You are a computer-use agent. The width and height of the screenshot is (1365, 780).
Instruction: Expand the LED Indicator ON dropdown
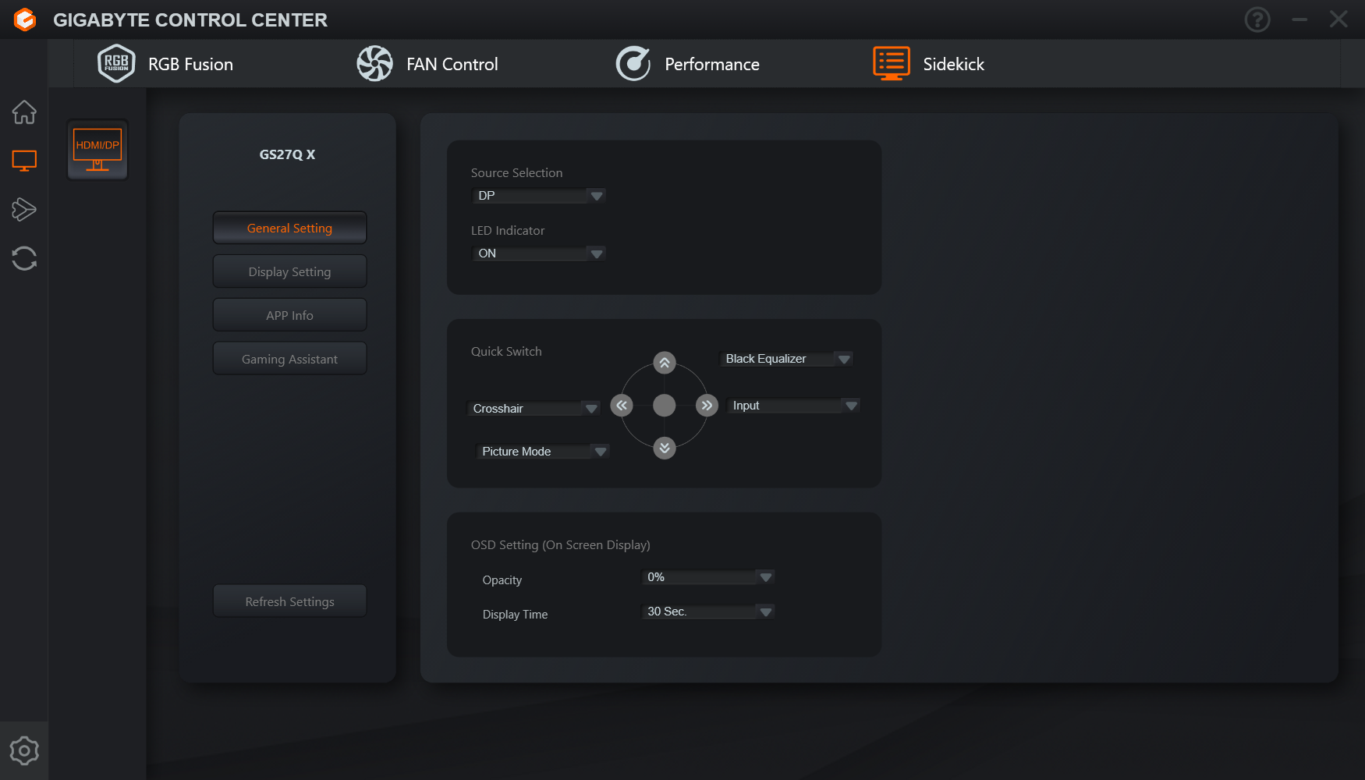click(x=539, y=253)
